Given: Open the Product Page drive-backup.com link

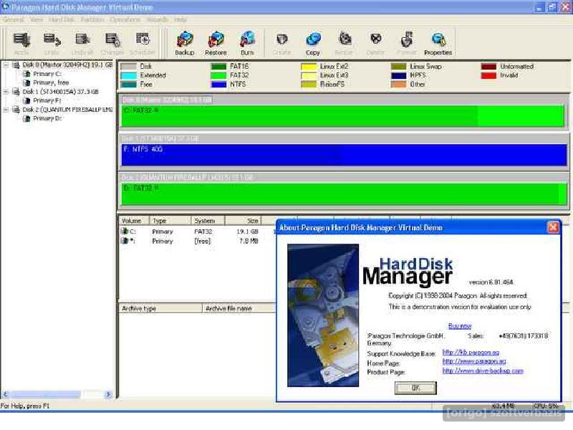Looking at the screenshot, I should pos(483,371).
